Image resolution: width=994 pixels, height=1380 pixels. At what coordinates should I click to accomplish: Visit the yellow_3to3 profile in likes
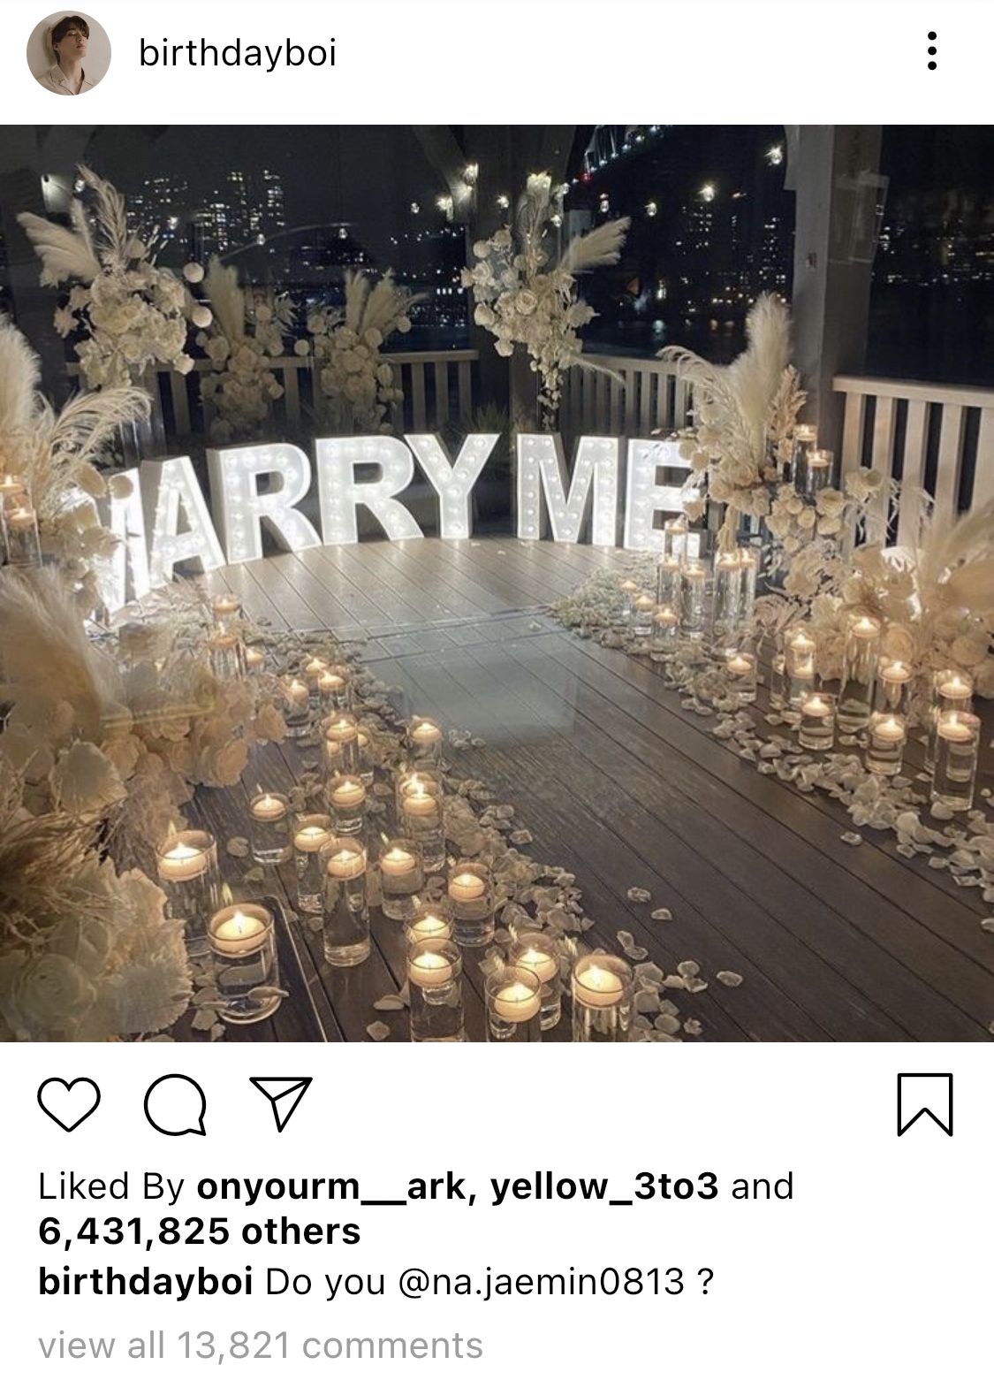(604, 1186)
